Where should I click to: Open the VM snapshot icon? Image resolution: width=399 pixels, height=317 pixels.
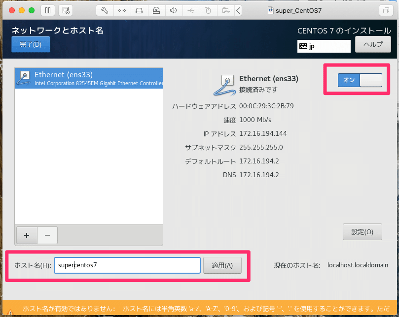66,10
